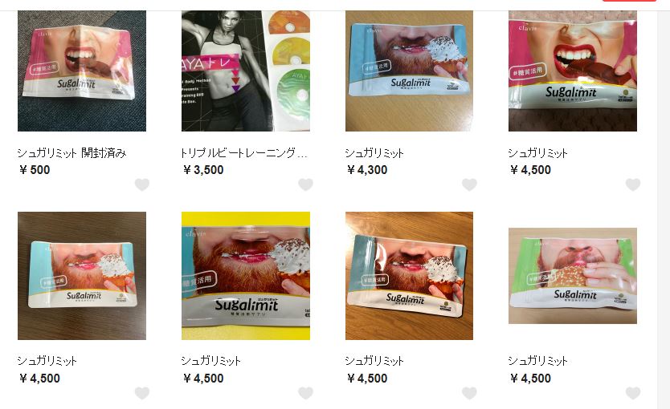Favorite the ¥4,300 Sugalimit listing

(469, 184)
